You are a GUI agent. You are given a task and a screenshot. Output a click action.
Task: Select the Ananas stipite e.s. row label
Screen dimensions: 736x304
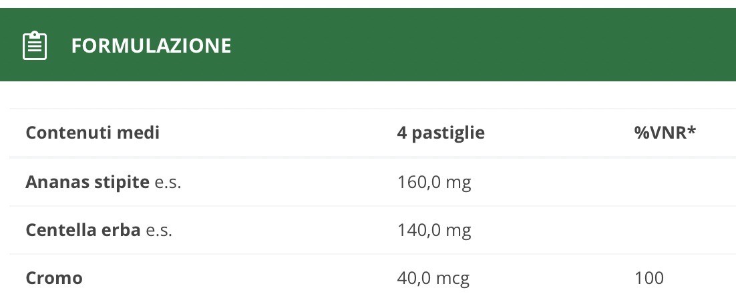tap(104, 182)
